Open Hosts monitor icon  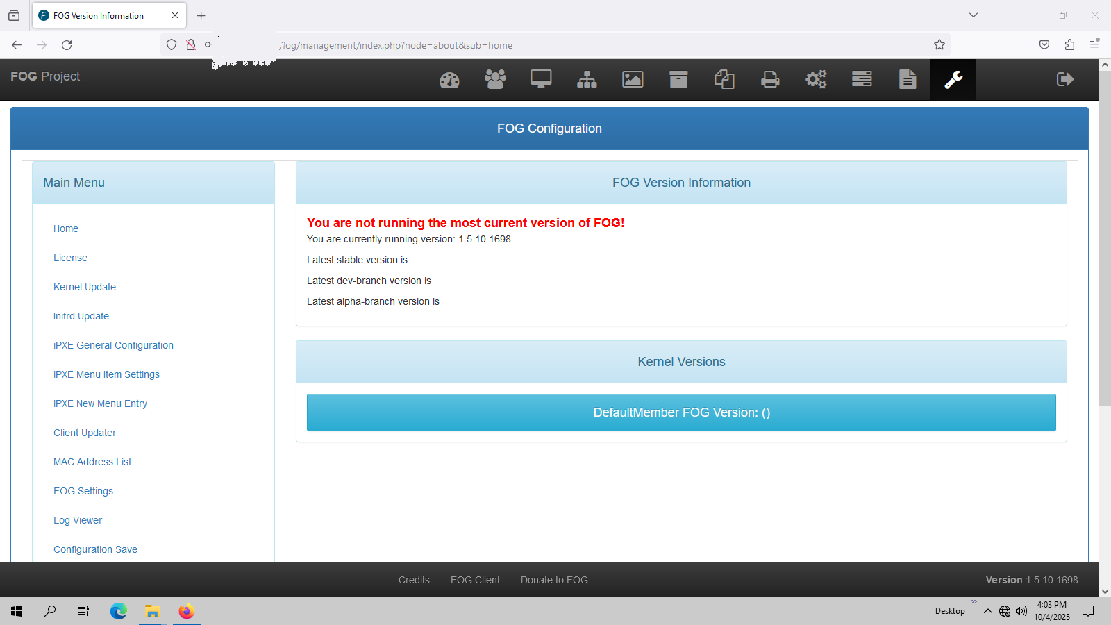541,79
